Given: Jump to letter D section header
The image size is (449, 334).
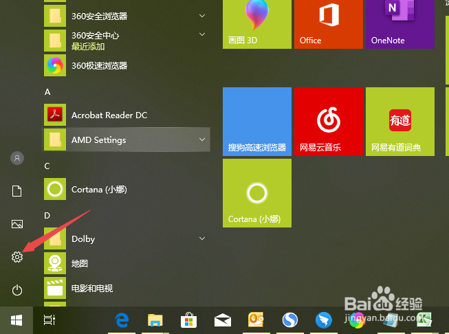Looking at the screenshot, I should pos(47,215).
